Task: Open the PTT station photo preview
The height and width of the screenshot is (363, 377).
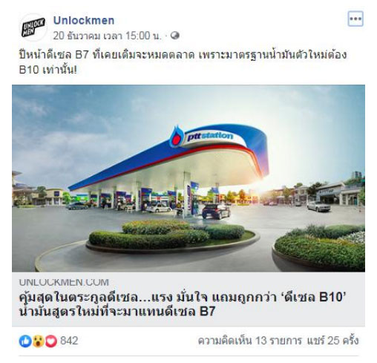Action: (x=188, y=178)
